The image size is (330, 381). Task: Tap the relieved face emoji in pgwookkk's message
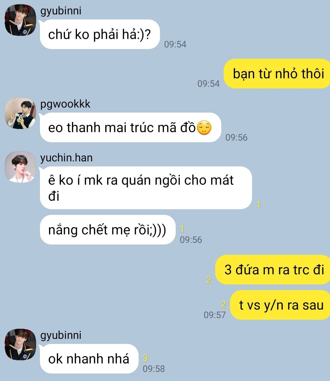click(204, 128)
